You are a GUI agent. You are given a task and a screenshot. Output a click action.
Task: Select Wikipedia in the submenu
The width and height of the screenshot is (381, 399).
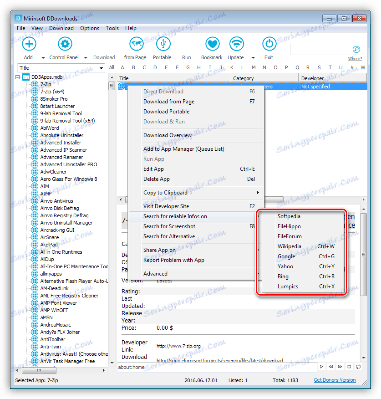[x=290, y=246]
